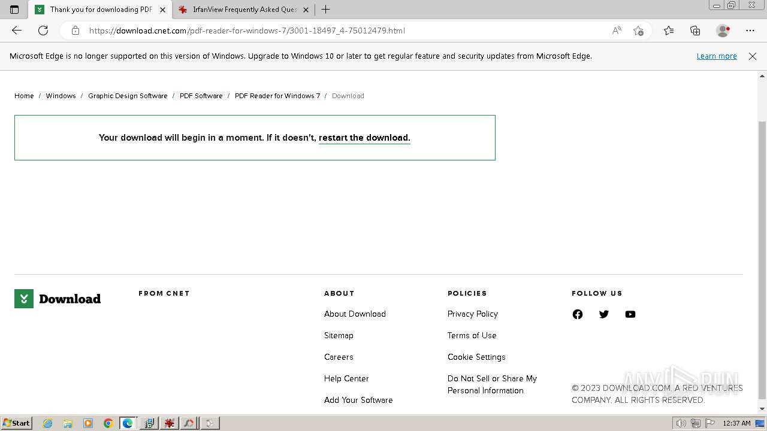This screenshot has height=431, width=767.
Task: Open Windows Start menu
Action: click(x=17, y=423)
